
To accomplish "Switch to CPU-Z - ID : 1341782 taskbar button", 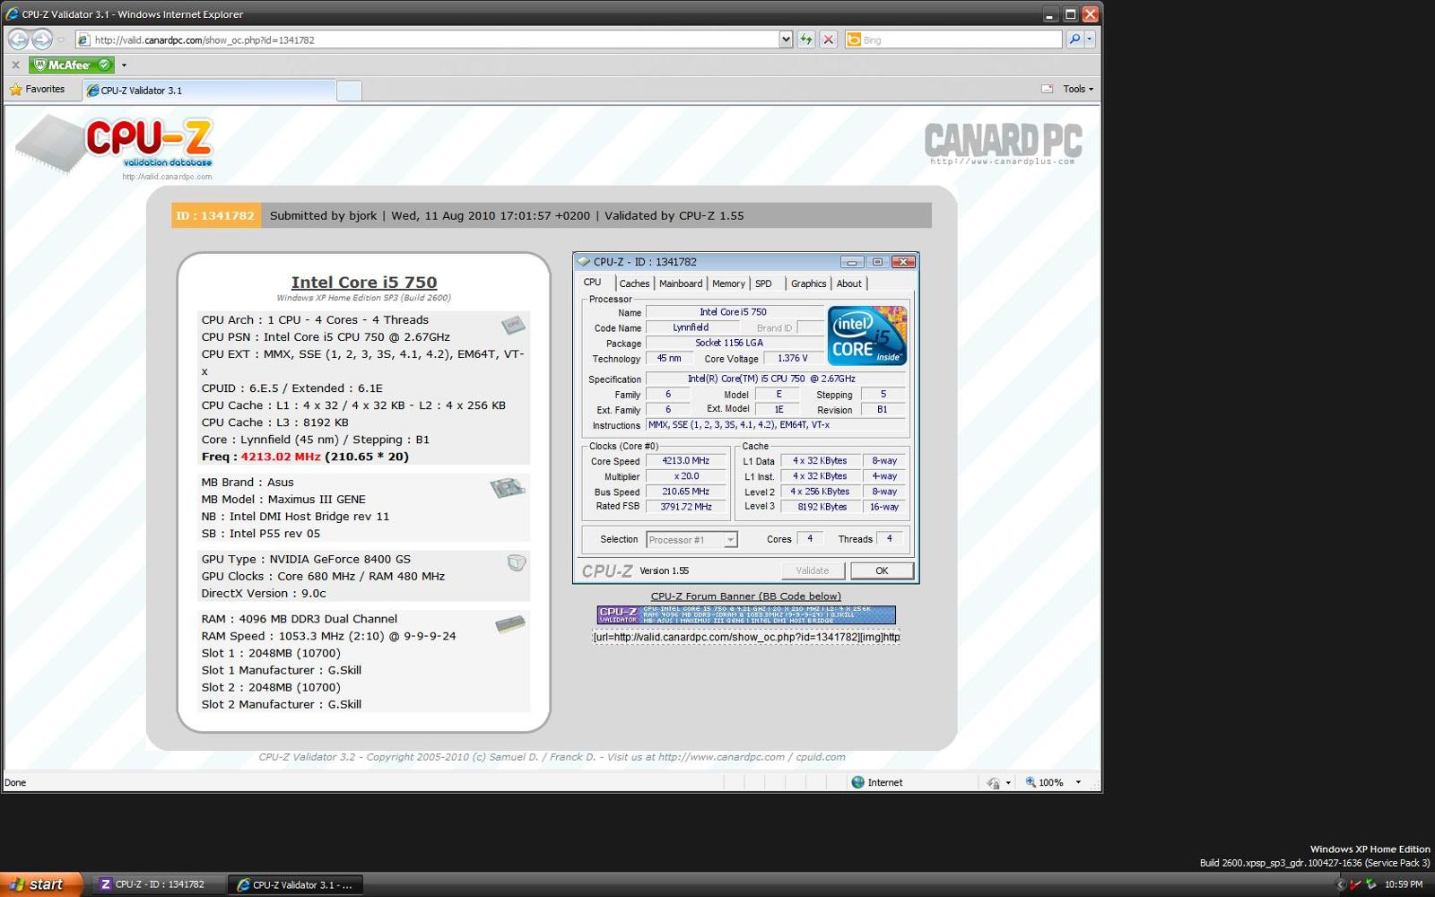I will point(158,884).
